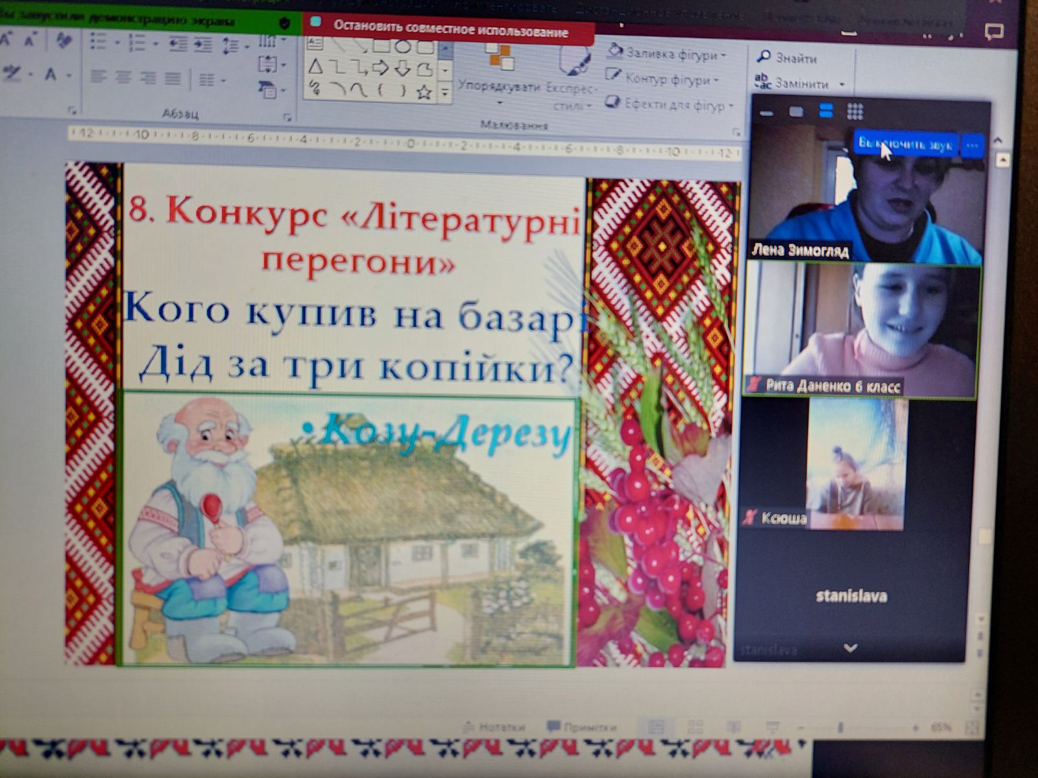Screen dimensions: 1038x778
Task: Select stanislava participant tile
Action: [851, 595]
